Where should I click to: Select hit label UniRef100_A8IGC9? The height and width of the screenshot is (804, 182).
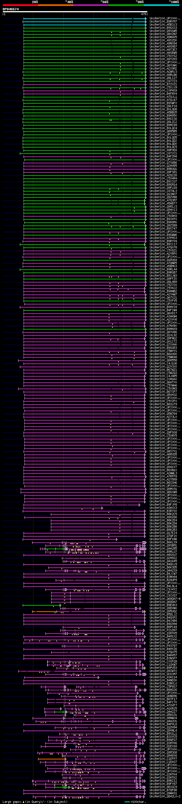[x=163, y=787]
